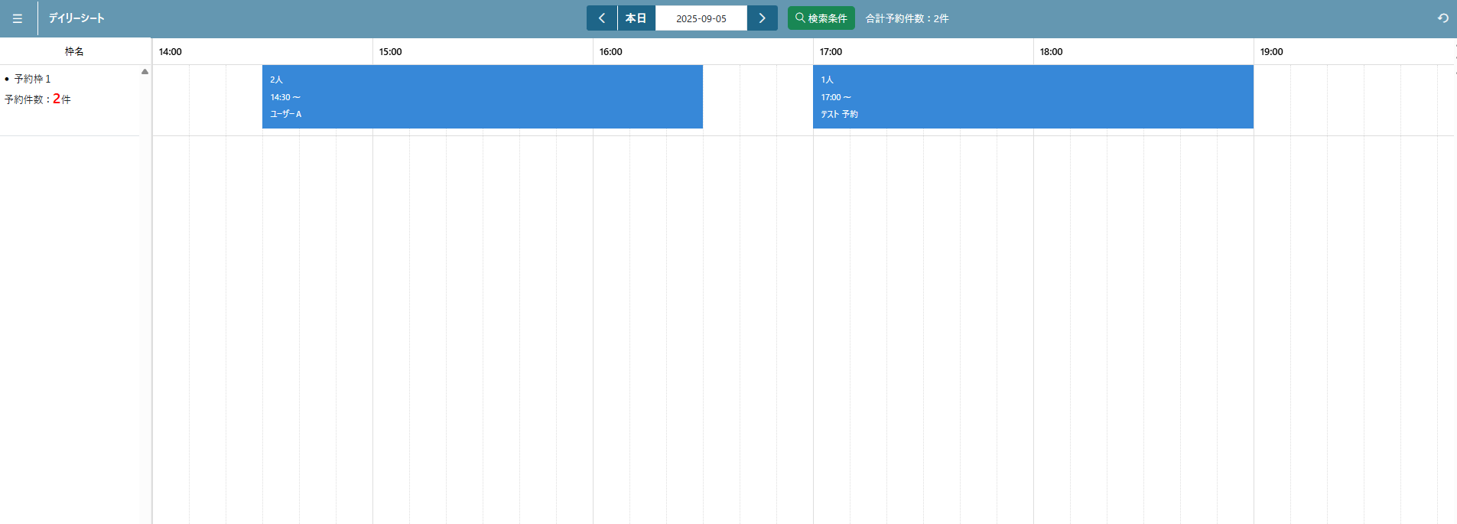
Task: Click the 17:00 time header
Action: pos(831,52)
